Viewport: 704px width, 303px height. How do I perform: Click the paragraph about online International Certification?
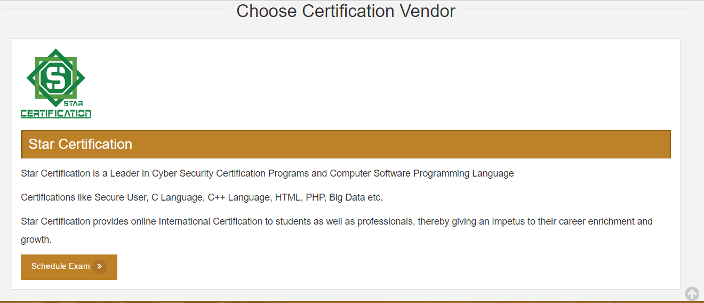pos(337,230)
